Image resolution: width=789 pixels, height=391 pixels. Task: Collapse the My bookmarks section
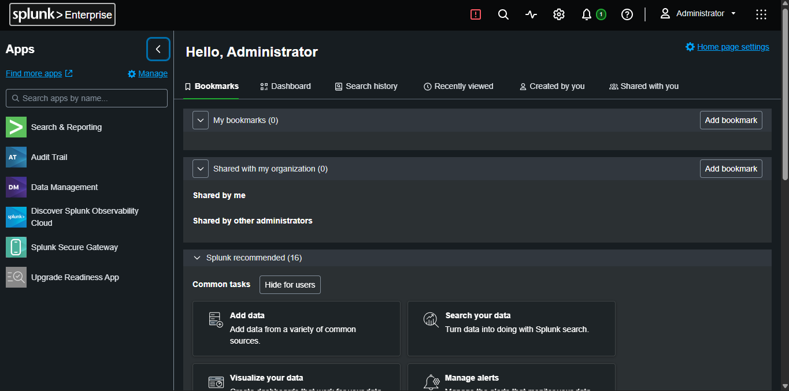pyautogui.click(x=201, y=120)
